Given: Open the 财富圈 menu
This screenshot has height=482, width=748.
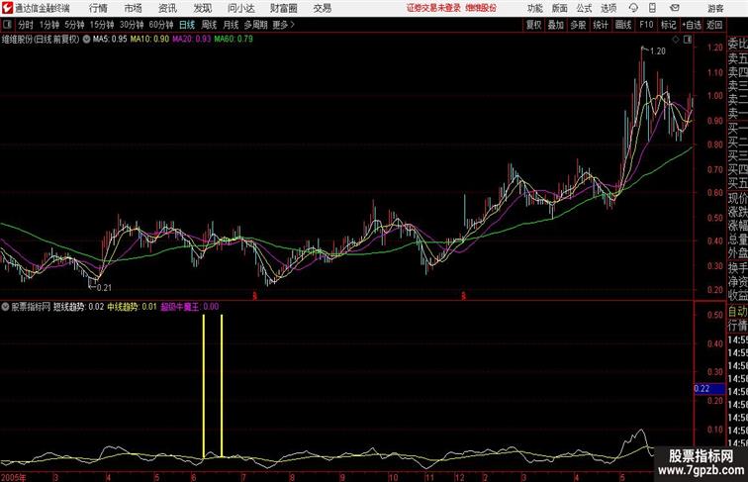Looking at the screenshot, I should click(x=283, y=8).
